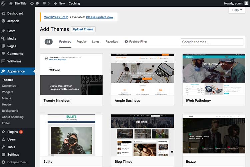Click the comments bubble icon in the admin bar
Image resolution: width=250 pixels, height=167 pixels.
(44, 3)
